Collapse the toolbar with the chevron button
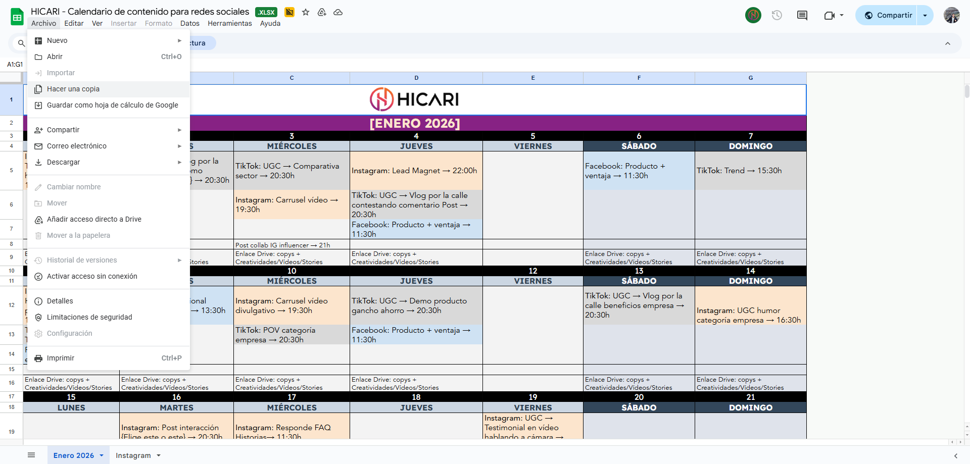970x464 pixels. (x=948, y=43)
